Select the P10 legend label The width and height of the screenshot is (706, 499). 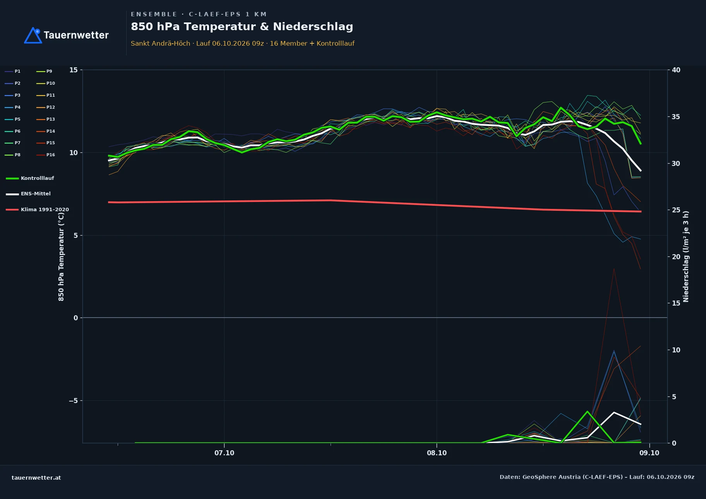(x=51, y=83)
